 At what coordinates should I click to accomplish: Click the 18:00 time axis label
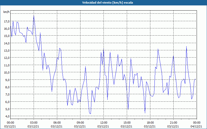click(150, 123)
